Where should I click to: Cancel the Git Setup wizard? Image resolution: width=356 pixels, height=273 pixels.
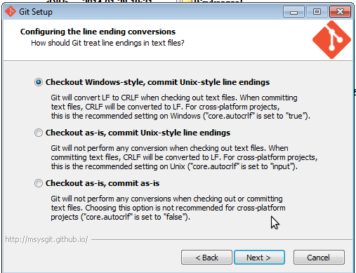pyautogui.click(x=319, y=258)
